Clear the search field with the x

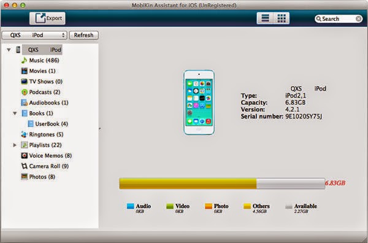point(359,19)
